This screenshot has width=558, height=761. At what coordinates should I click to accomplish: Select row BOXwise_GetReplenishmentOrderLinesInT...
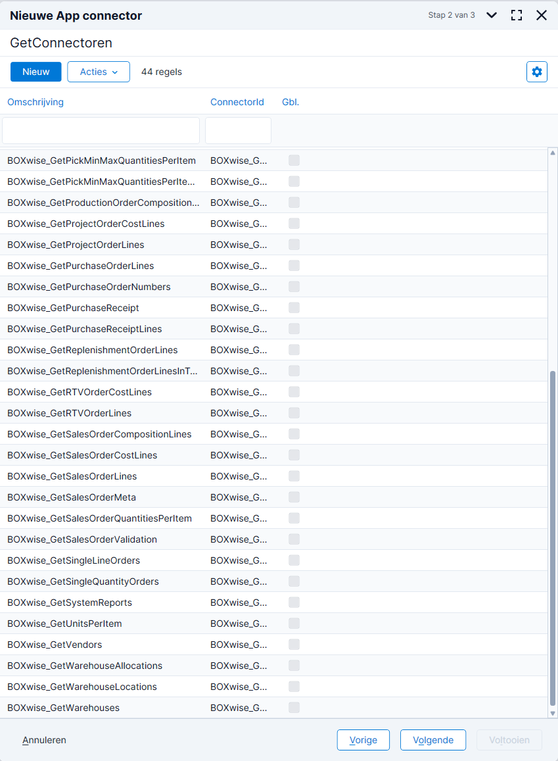pos(273,371)
